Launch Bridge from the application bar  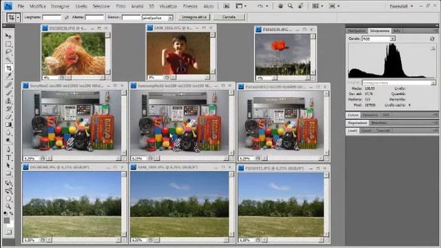227,6
